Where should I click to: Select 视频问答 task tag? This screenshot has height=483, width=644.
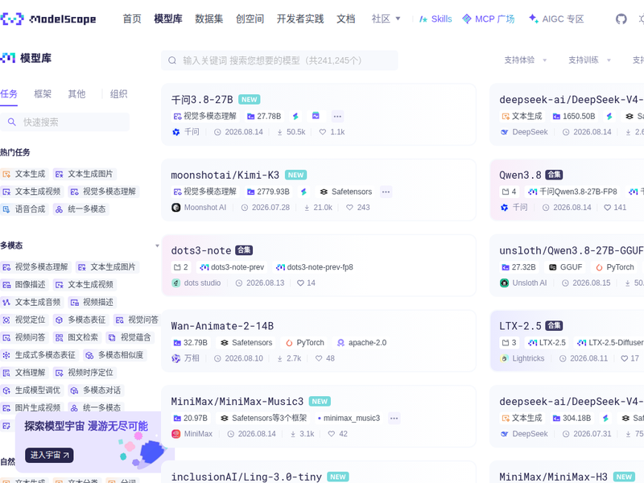click(x=24, y=337)
